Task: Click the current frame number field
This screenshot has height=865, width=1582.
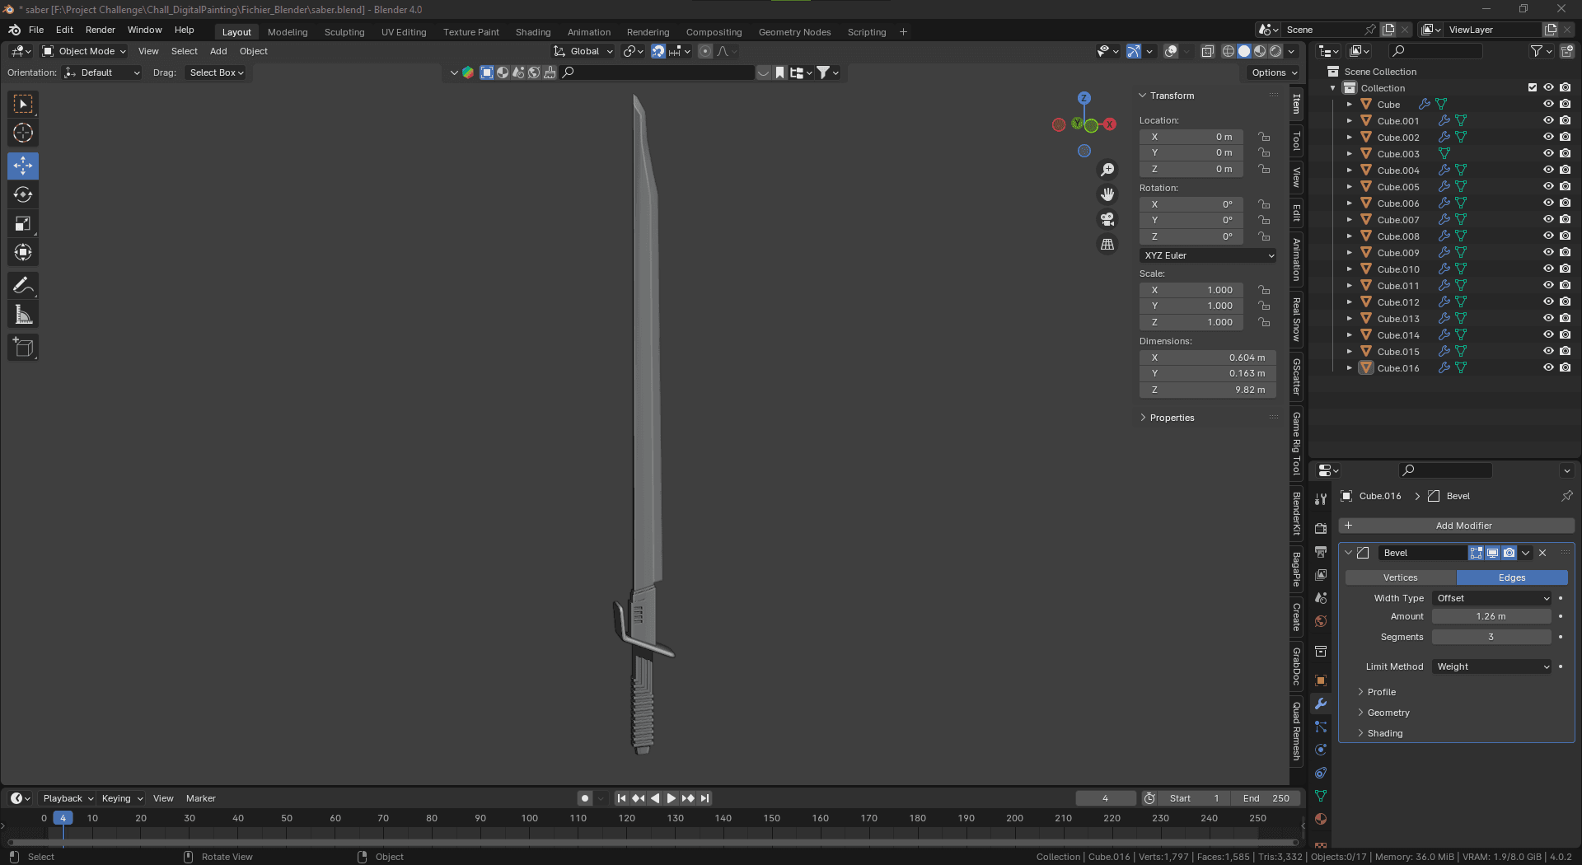Action: 1106,798
